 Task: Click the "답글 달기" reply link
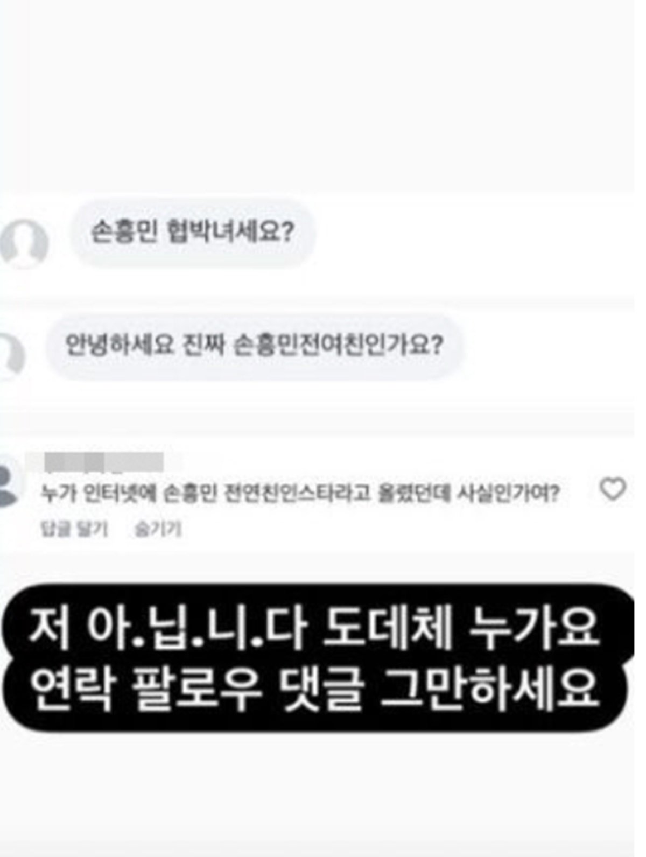point(74,529)
